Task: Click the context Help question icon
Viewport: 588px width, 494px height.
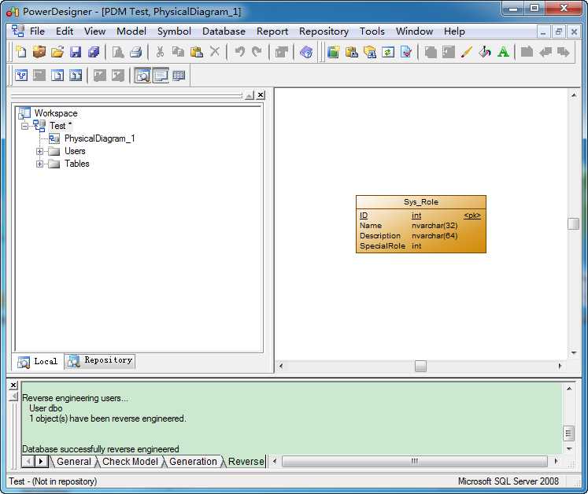Action: click(x=306, y=52)
